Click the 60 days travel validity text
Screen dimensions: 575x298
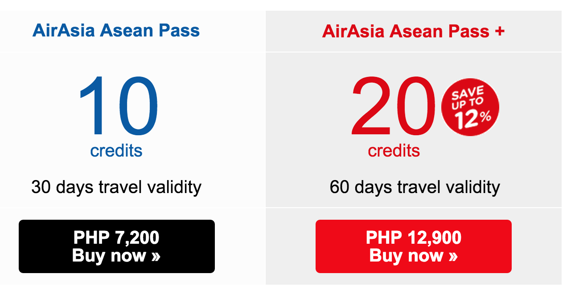point(415,187)
